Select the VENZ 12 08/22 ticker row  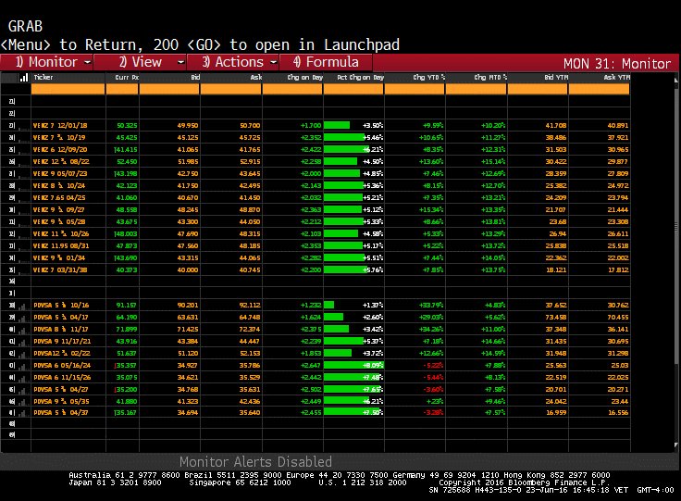61,162
